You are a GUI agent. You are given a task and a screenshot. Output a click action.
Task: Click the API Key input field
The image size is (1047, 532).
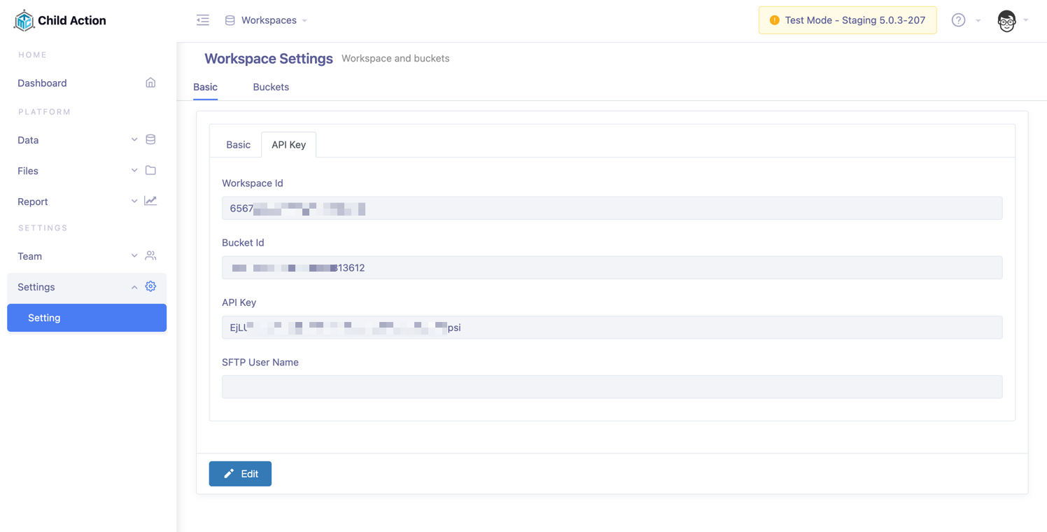click(612, 328)
